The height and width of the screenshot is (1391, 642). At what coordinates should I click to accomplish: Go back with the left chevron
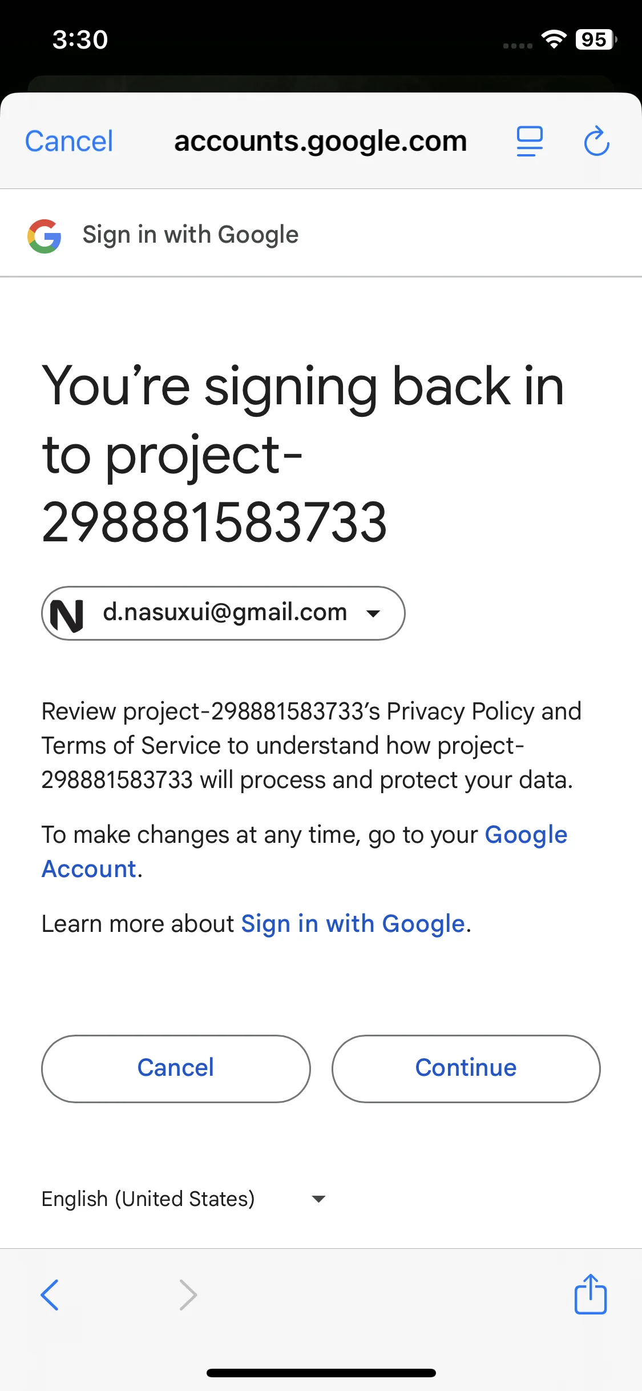tap(50, 1294)
